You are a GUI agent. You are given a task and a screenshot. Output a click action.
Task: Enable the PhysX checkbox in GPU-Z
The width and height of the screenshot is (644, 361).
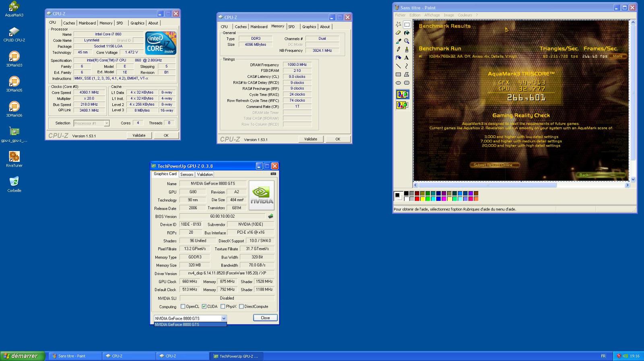tap(223, 306)
